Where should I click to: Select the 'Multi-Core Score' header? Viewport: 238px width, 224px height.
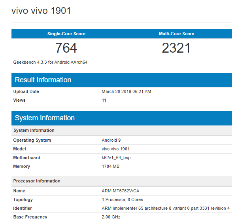pyautogui.click(x=176, y=34)
